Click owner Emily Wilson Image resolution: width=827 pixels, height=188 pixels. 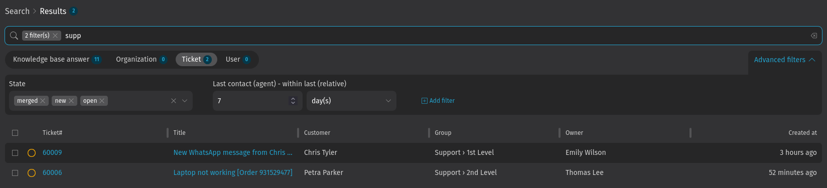point(586,152)
